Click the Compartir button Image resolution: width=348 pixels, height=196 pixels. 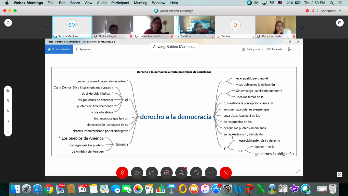tap(275, 49)
